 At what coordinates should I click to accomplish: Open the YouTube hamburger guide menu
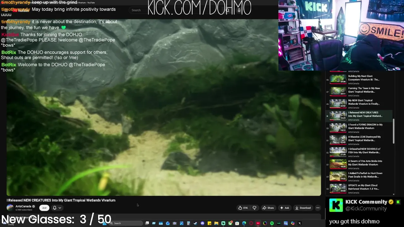click(6, 10)
